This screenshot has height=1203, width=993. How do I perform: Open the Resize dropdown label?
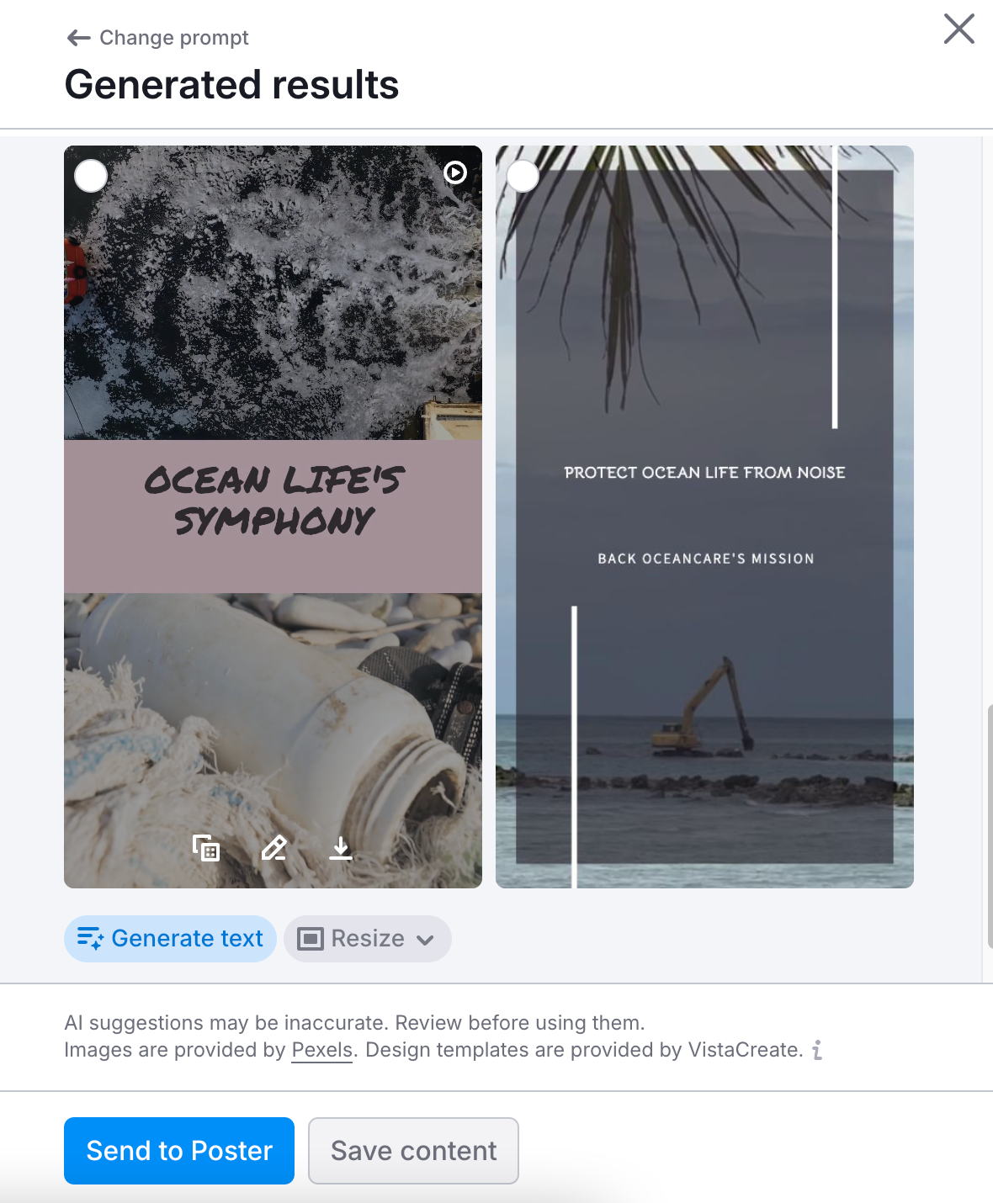(x=368, y=938)
